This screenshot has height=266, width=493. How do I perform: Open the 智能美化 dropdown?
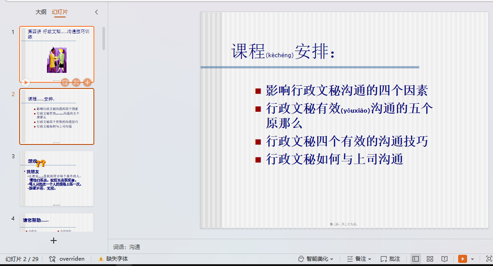[x=316, y=259]
